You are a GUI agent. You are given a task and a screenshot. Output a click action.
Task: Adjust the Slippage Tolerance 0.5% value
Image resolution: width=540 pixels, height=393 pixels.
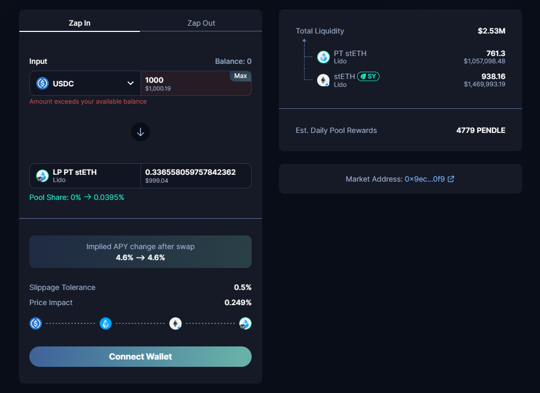(x=242, y=287)
